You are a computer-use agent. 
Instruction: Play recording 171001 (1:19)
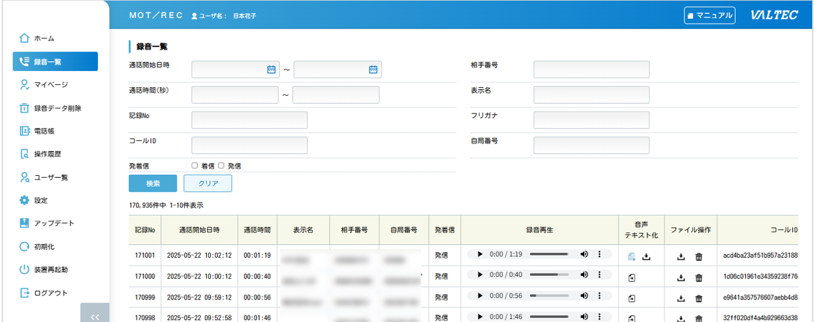[x=480, y=255]
